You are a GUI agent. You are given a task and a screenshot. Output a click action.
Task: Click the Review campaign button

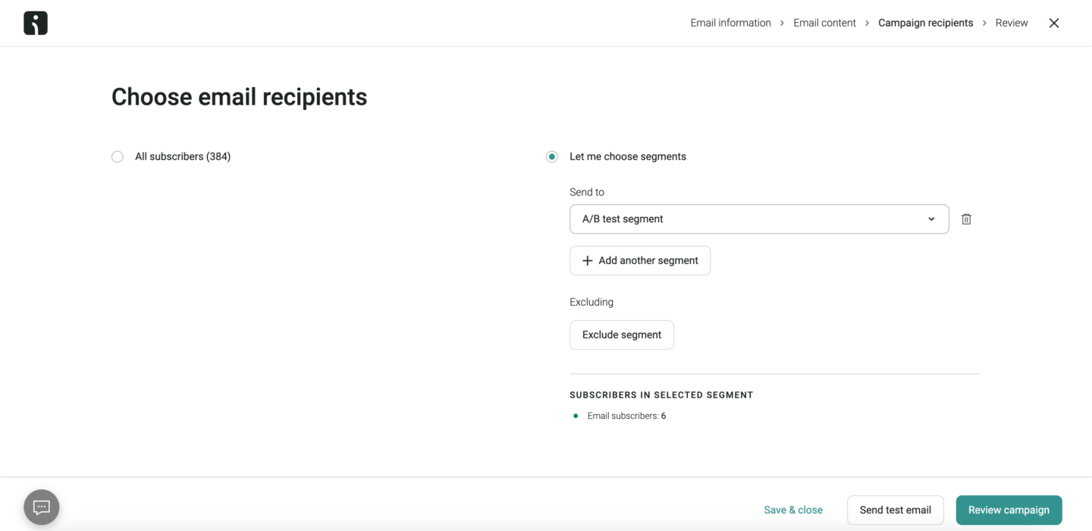point(1009,510)
